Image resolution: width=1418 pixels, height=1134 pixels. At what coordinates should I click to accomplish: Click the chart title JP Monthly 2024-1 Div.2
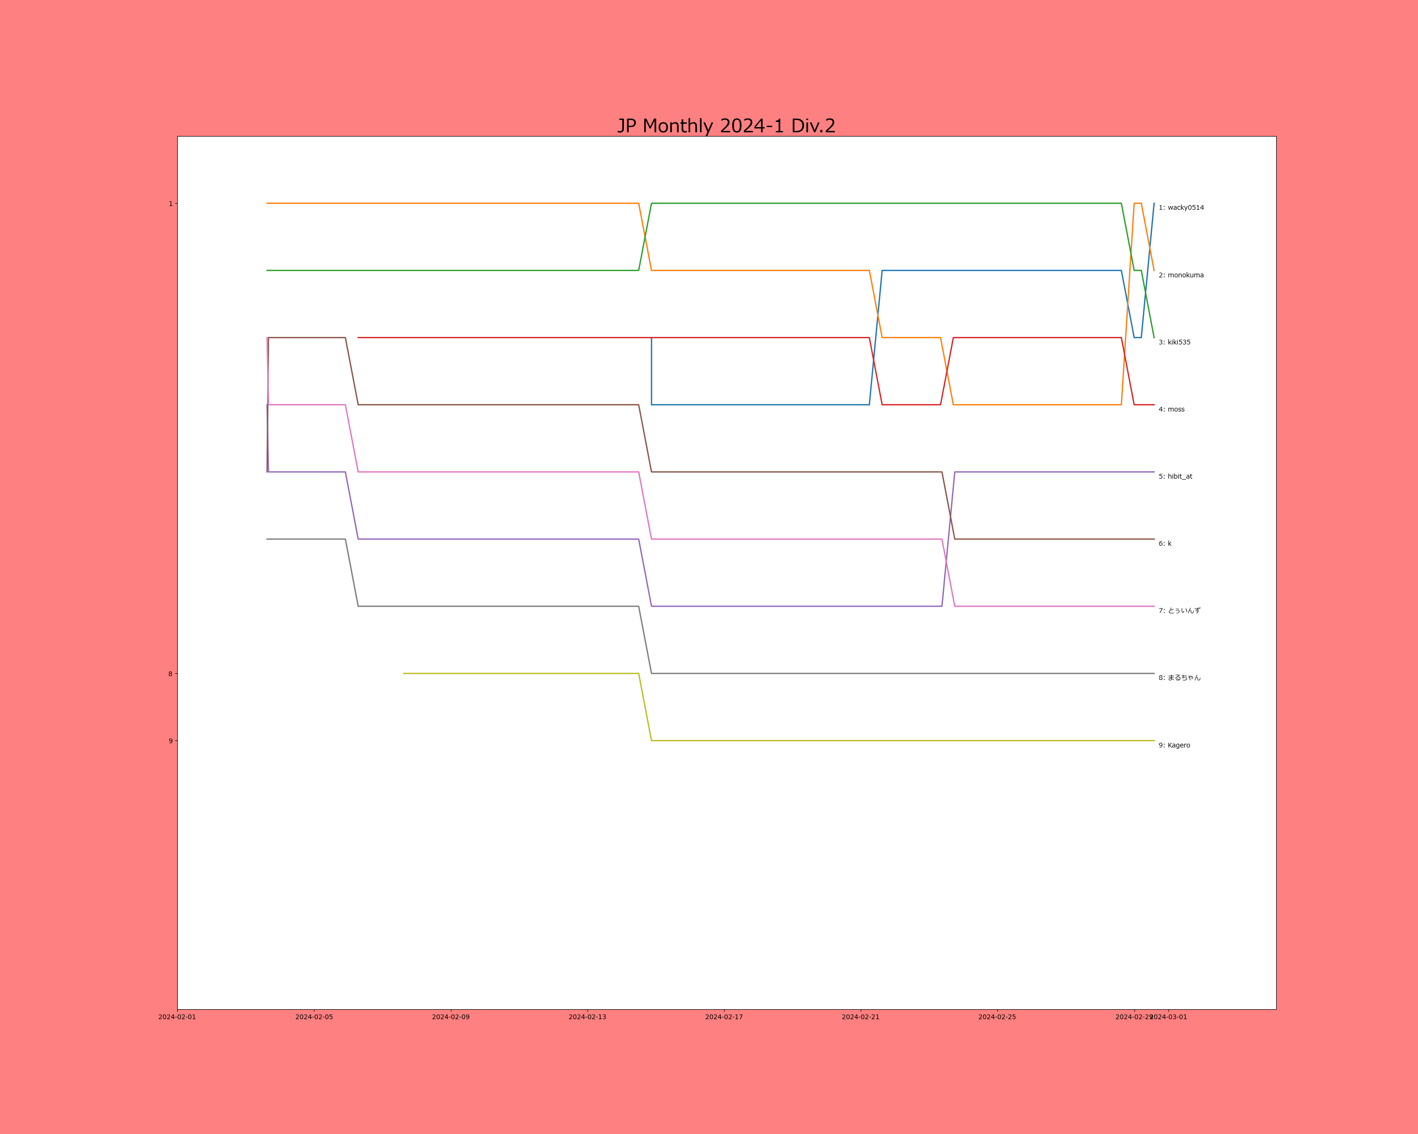coord(726,126)
